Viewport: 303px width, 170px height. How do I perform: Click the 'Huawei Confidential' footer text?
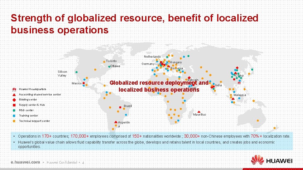62,162
